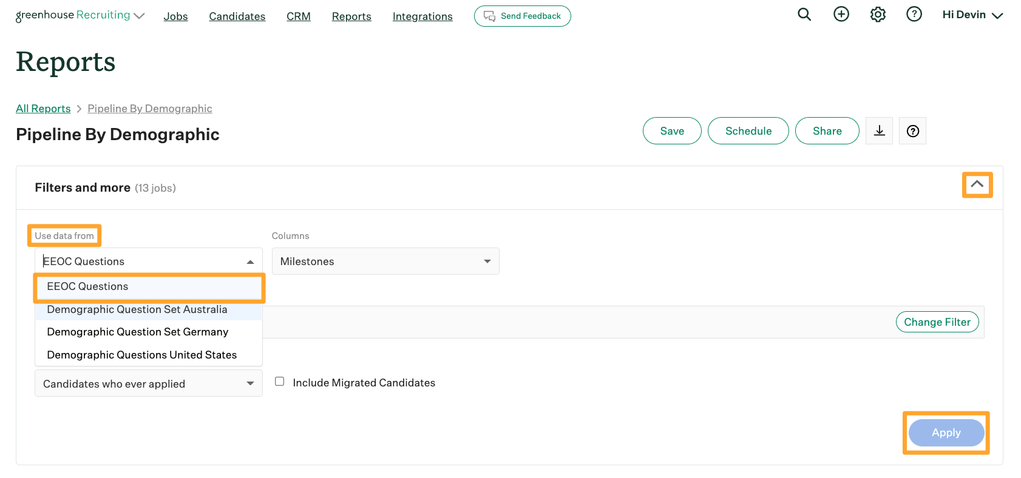Click the (13 jobs) count text
The height and width of the screenshot is (478, 1021).
155,188
